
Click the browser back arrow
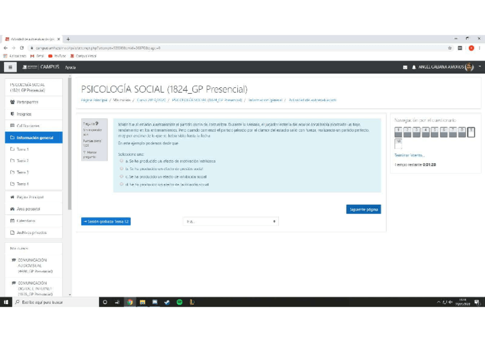pyautogui.click(x=6, y=48)
